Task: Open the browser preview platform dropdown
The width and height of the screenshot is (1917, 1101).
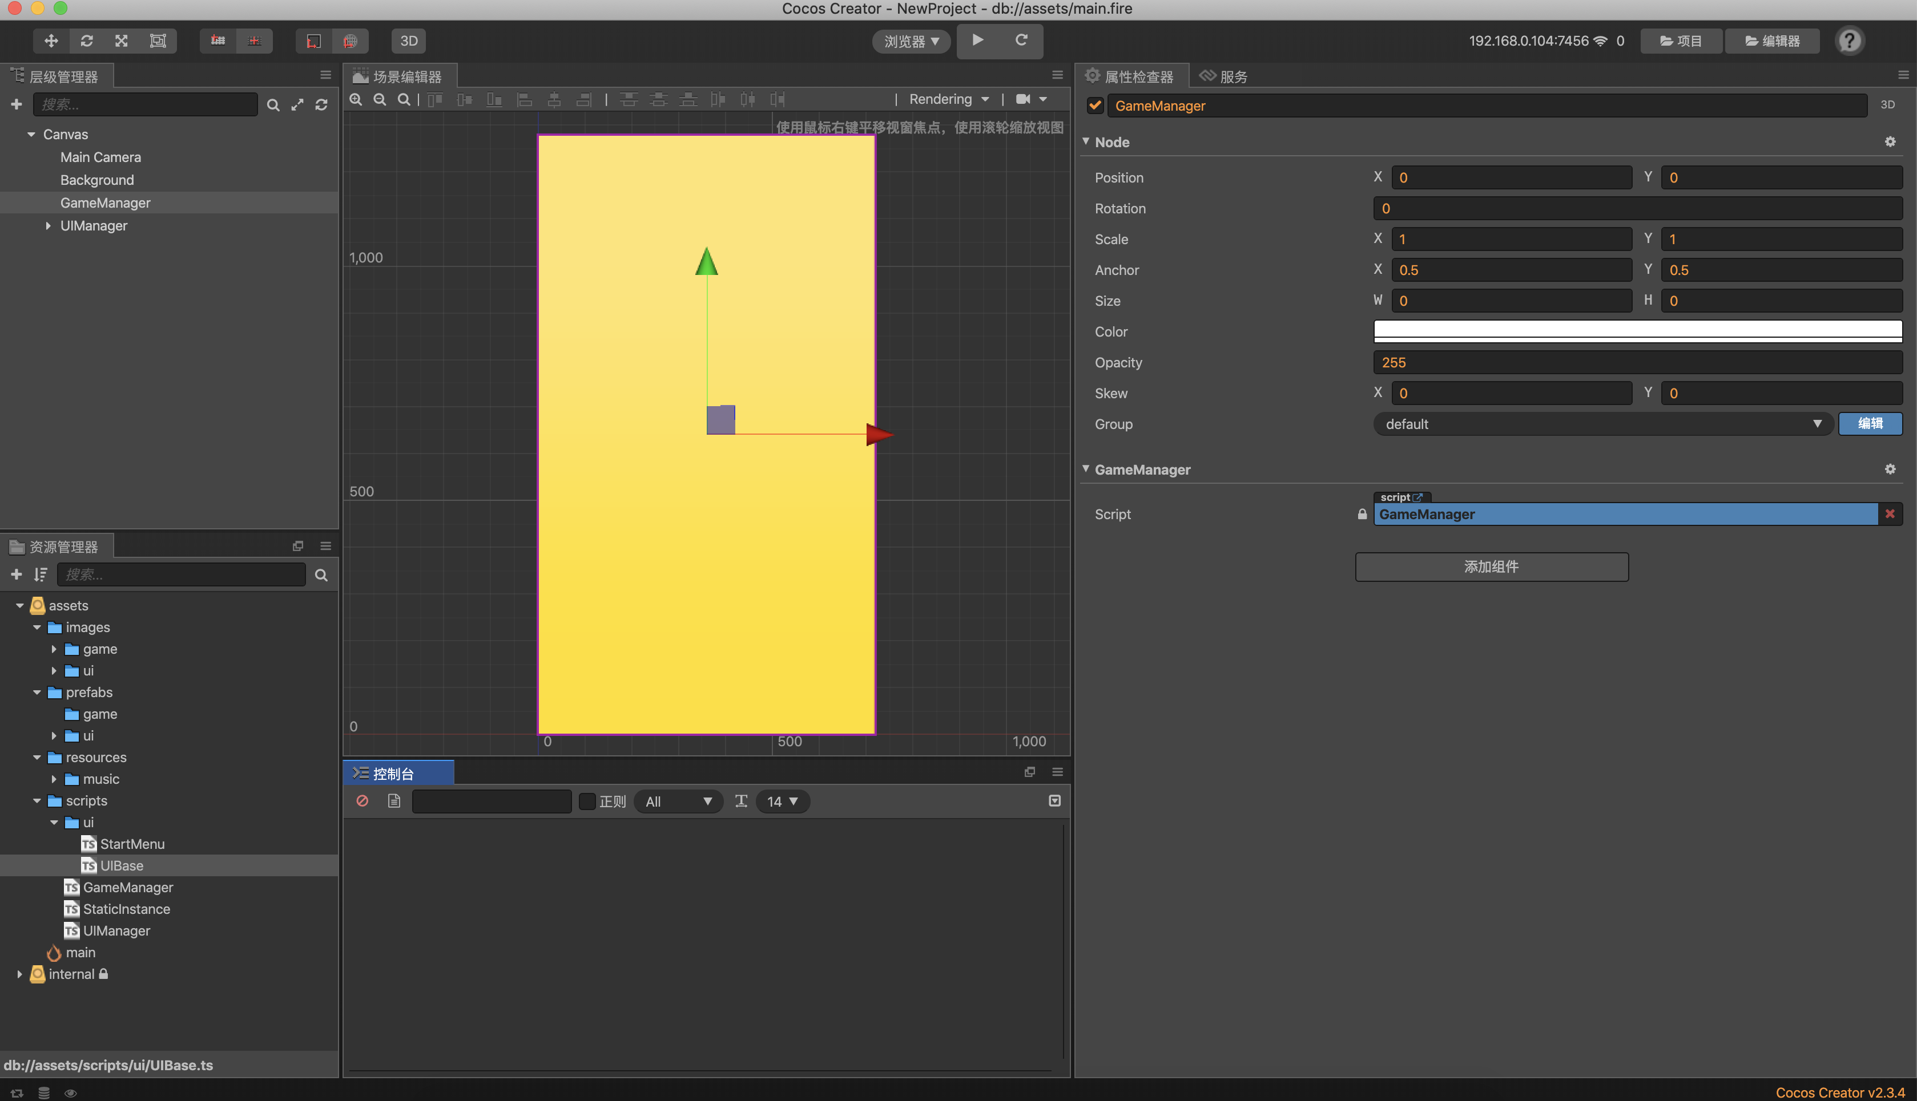Action: [x=911, y=41]
